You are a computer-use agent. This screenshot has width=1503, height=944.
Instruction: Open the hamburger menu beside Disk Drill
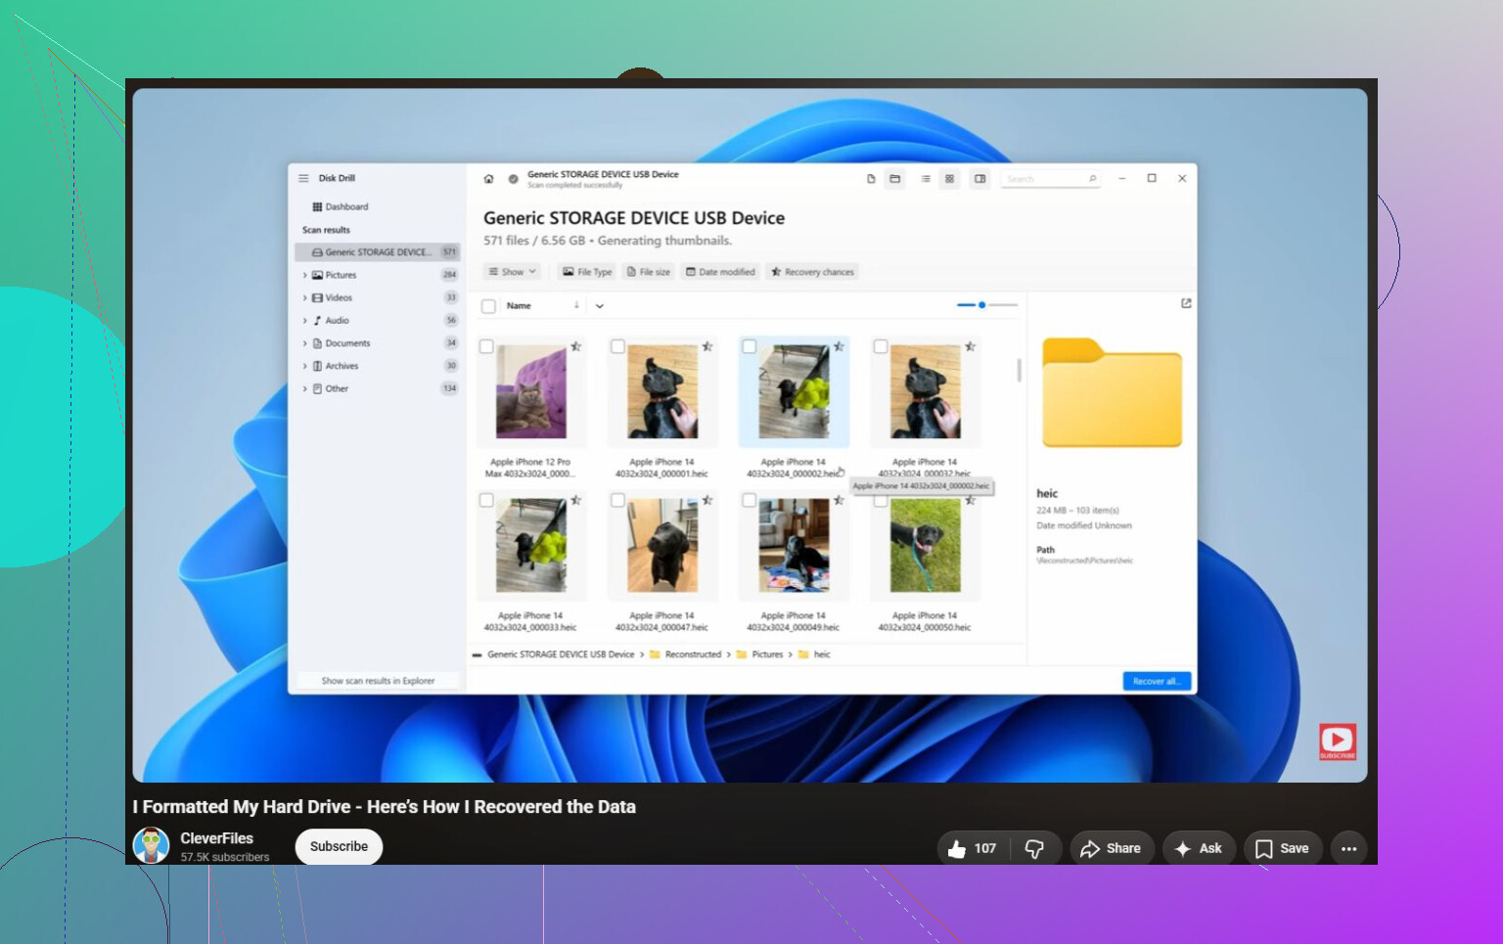(303, 178)
